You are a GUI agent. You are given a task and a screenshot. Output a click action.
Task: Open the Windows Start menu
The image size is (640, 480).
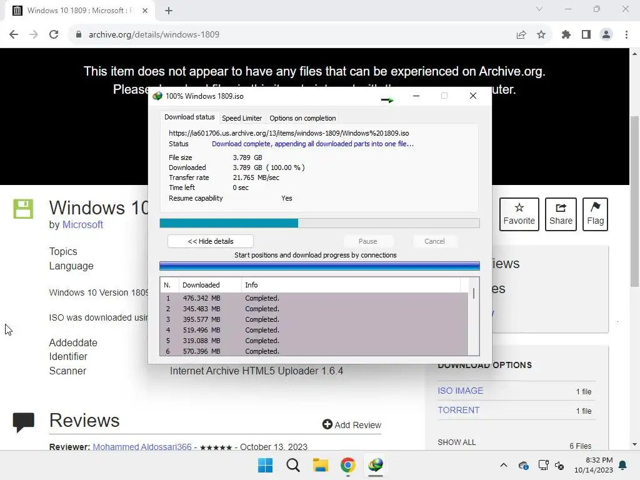click(265, 465)
